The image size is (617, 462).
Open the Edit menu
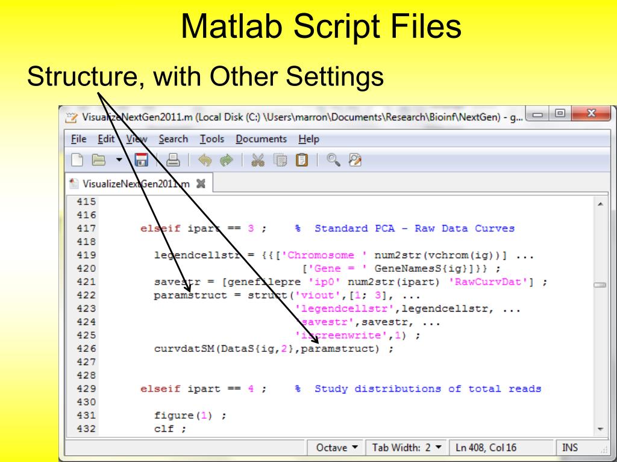click(x=106, y=139)
